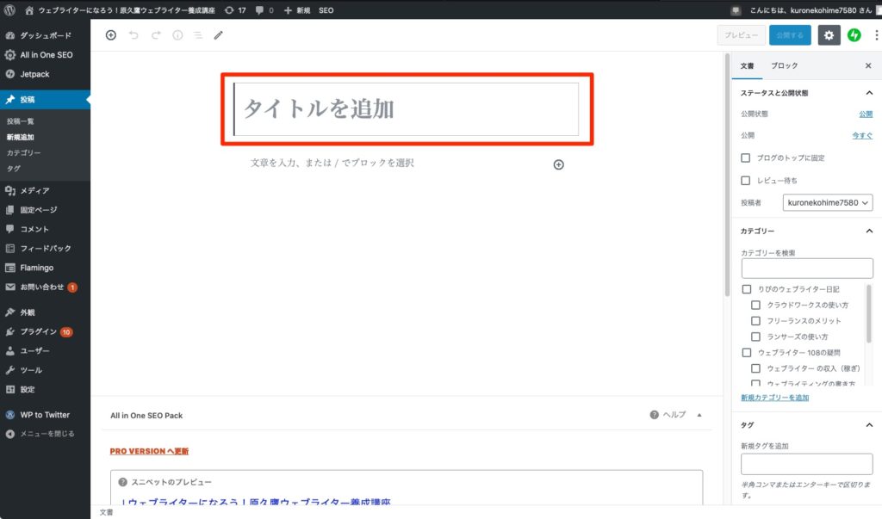Open the block navigation list icon

point(198,35)
